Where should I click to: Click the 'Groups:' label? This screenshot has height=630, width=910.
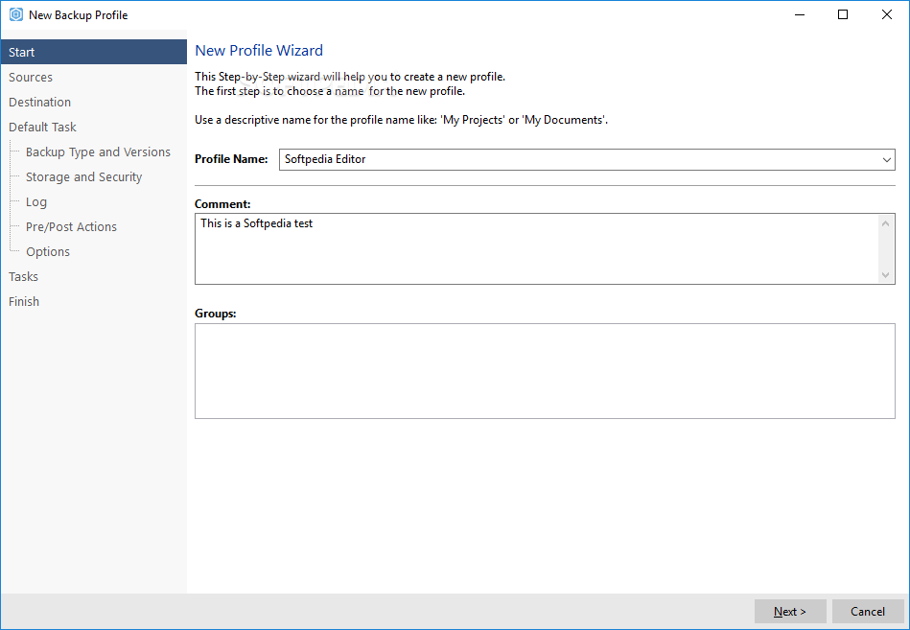point(216,314)
